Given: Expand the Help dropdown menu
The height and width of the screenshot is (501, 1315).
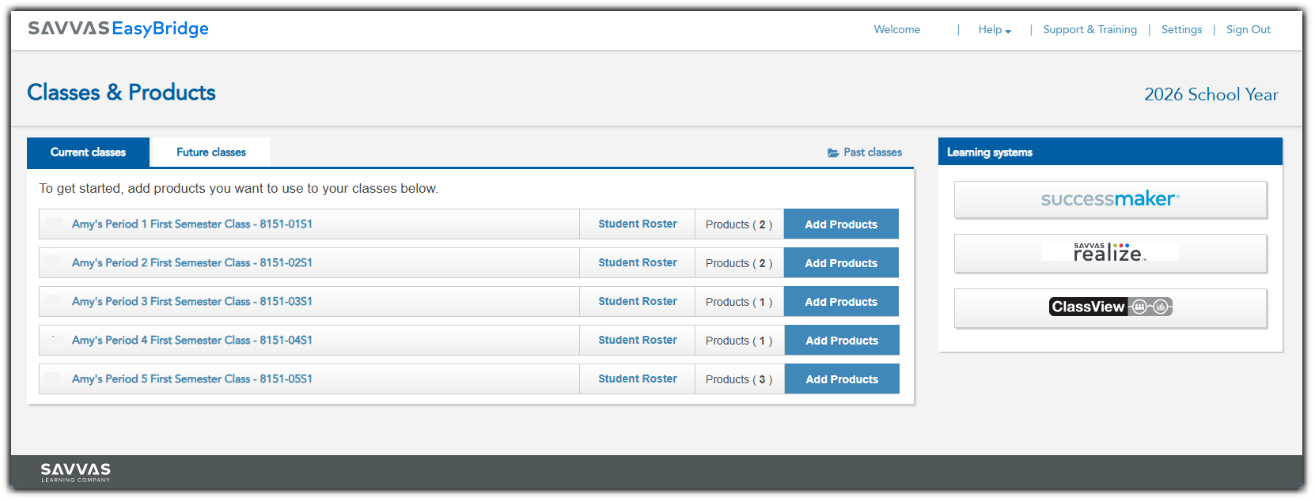Looking at the screenshot, I should click(995, 29).
